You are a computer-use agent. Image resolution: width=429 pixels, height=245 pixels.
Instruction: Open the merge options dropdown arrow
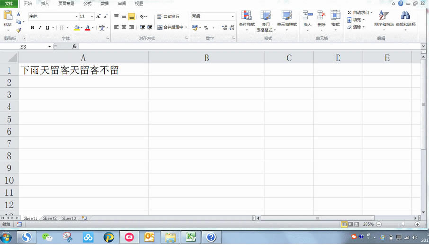[186, 27]
